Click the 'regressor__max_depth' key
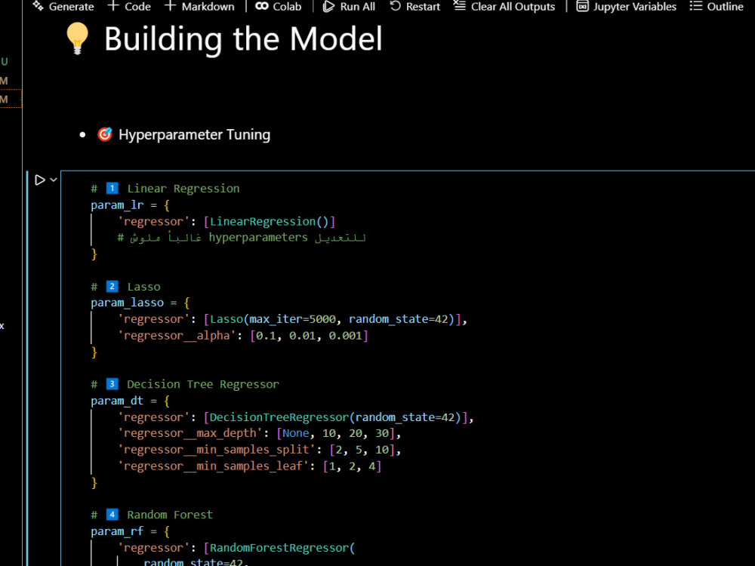The width and height of the screenshot is (755, 566). point(190,433)
